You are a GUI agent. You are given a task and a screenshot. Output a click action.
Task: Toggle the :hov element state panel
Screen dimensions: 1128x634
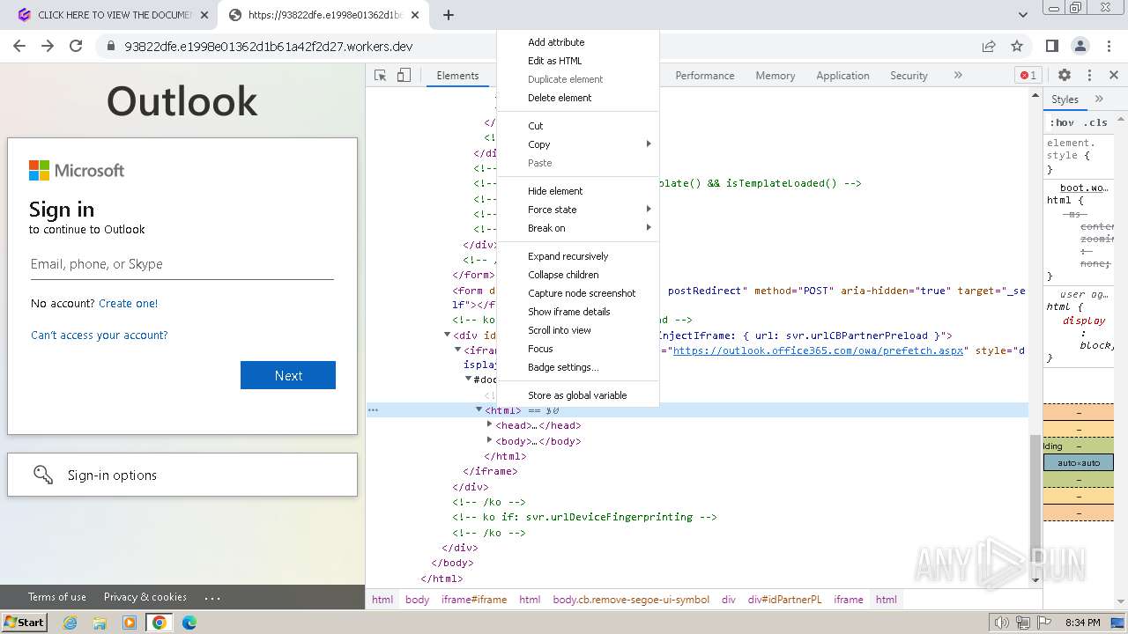tap(1062, 122)
